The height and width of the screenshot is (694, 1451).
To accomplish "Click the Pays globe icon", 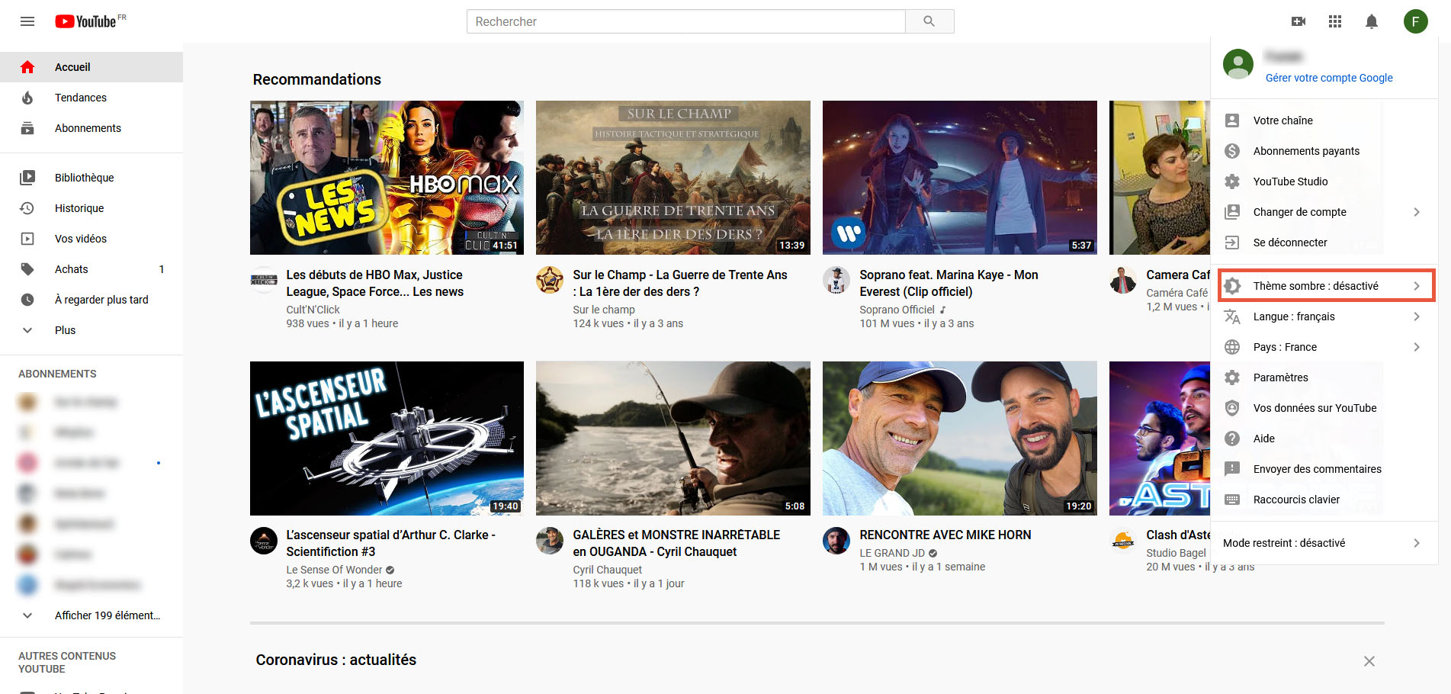I will [1232, 347].
